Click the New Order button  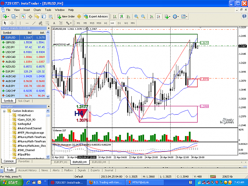tap(66, 16)
